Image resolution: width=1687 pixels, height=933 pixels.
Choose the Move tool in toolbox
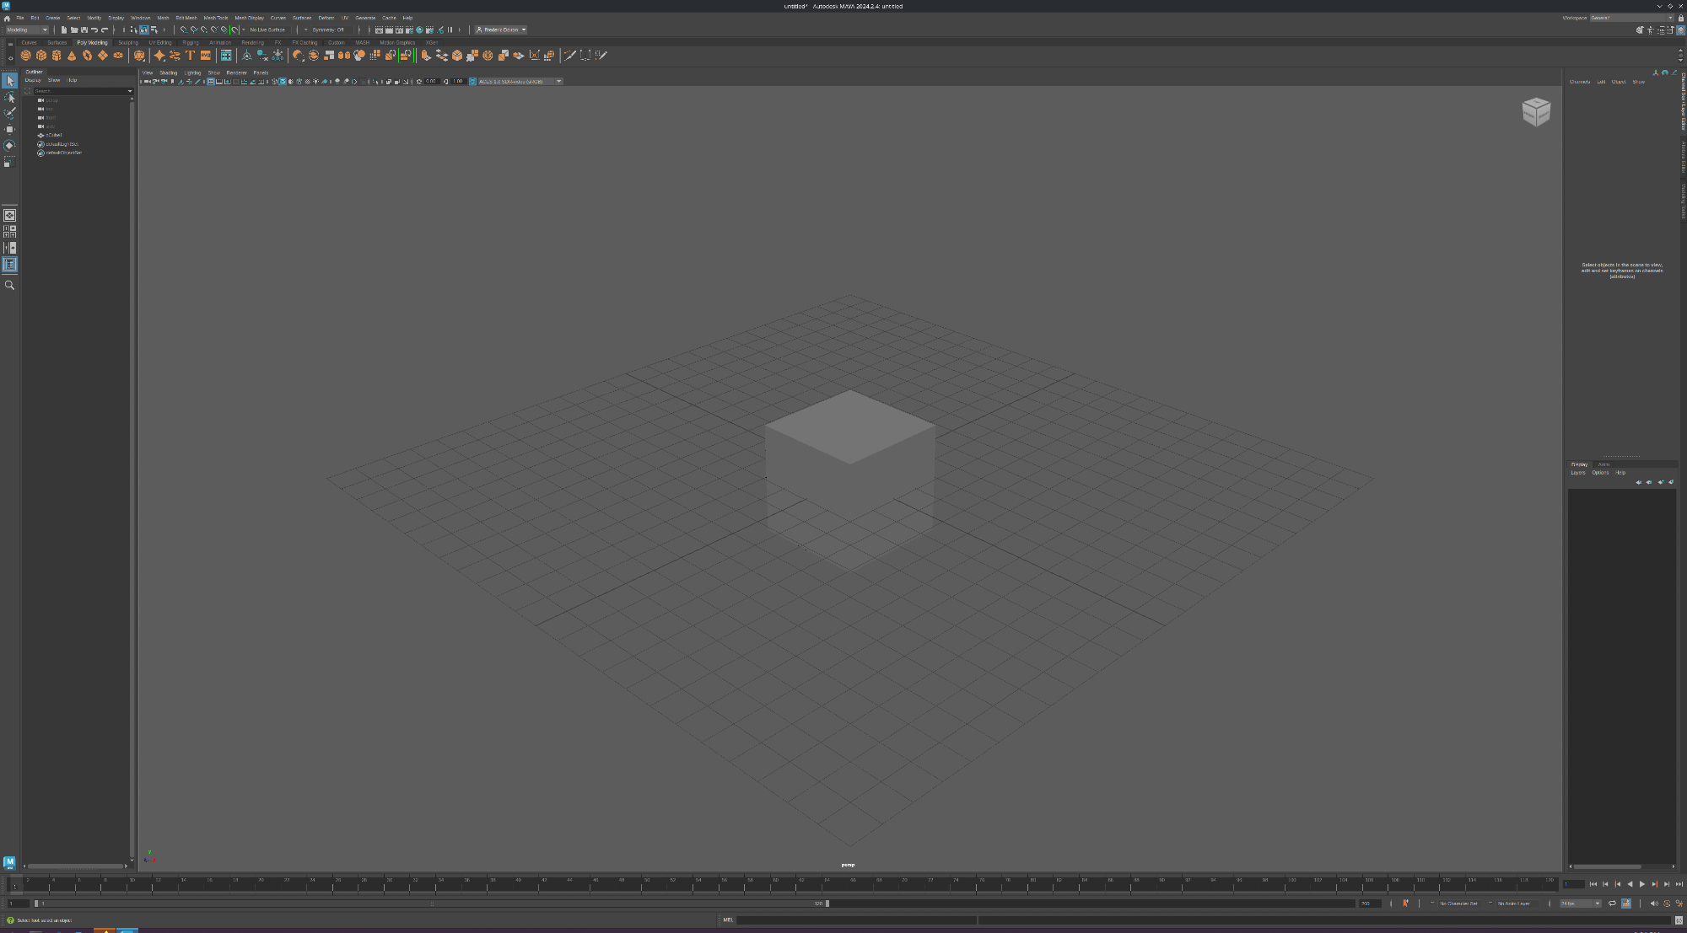tap(10, 129)
